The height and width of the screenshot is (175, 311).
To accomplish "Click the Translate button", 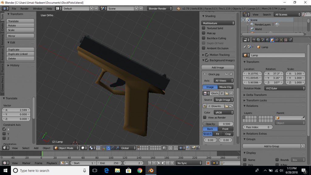I will (x=20, y=21).
